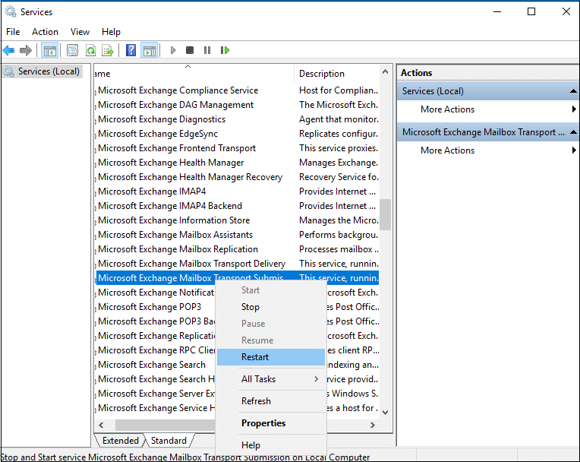Screen dimensions: 580x462
Task: Choose Restart from the context menu
Action: [271, 357]
